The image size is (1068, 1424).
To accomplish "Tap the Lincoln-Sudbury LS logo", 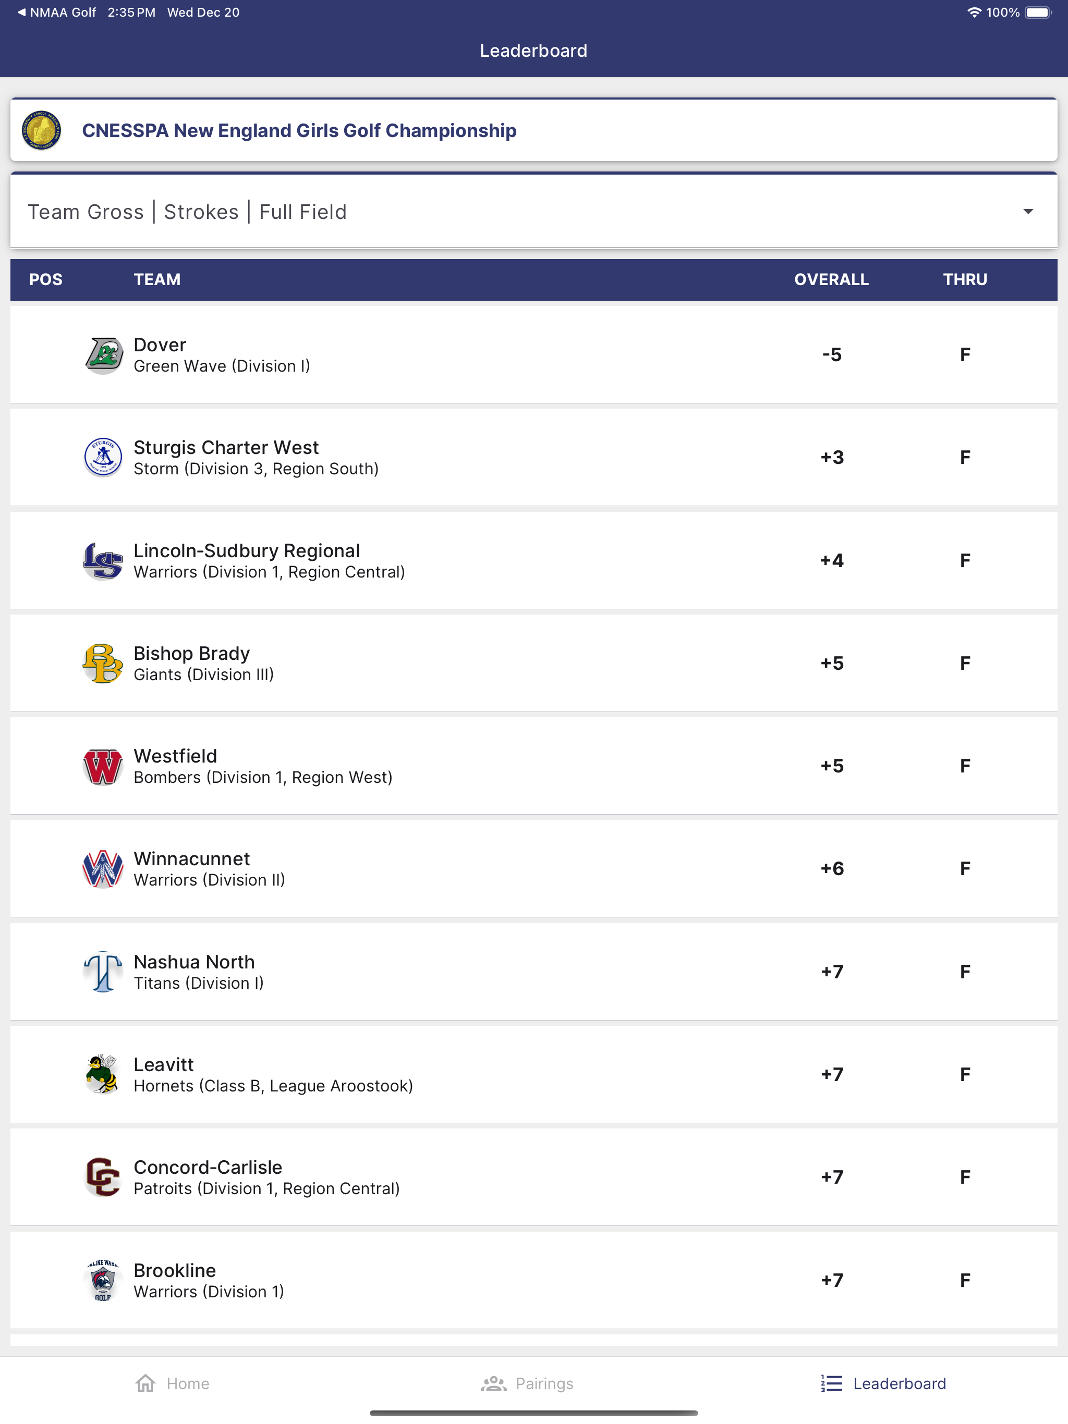I will click(103, 560).
